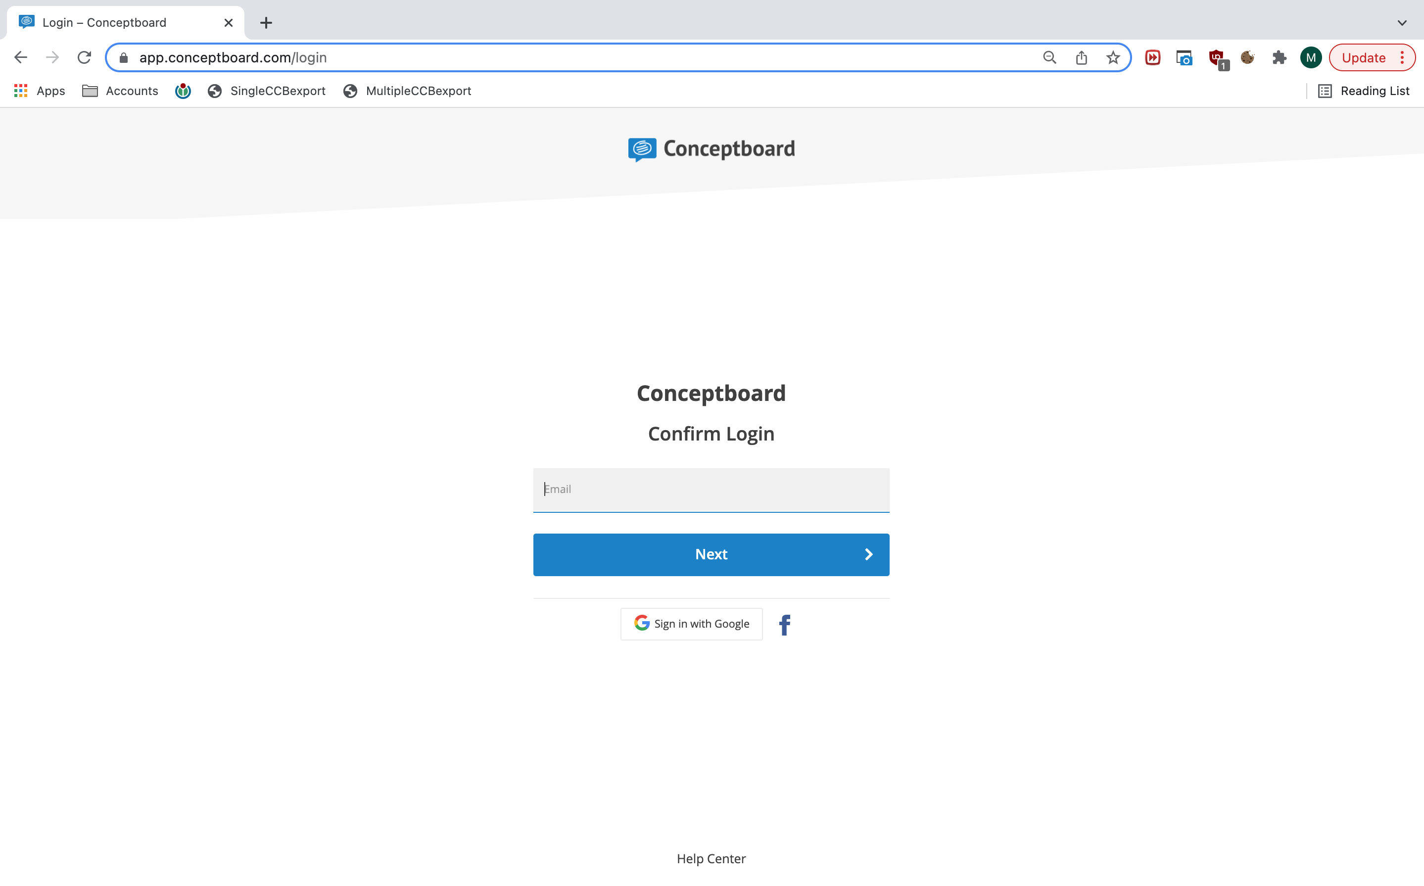The width and height of the screenshot is (1424, 886).
Task: Open the Help Center link
Action: click(x=711, y=858)
